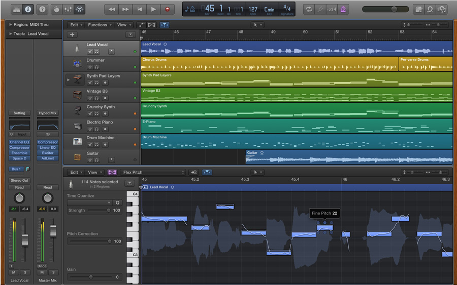Viewport: 457px width, 285px height.
Task: Open the Smart Controls panel
Action: (x=56, y=9)
